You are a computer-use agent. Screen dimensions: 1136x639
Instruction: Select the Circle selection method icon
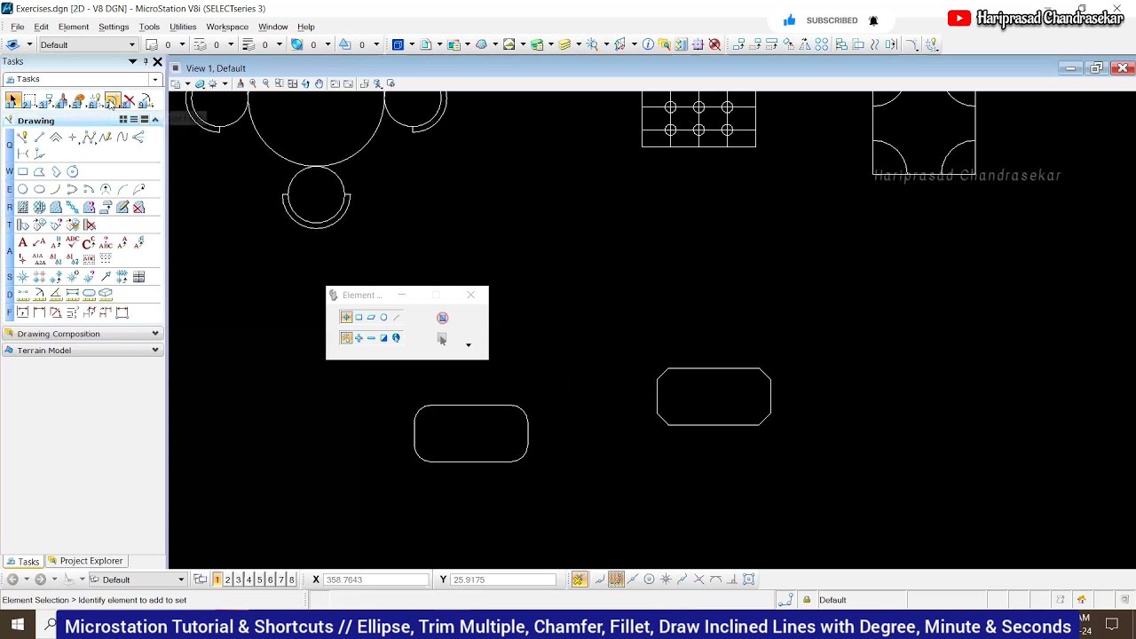383,317
